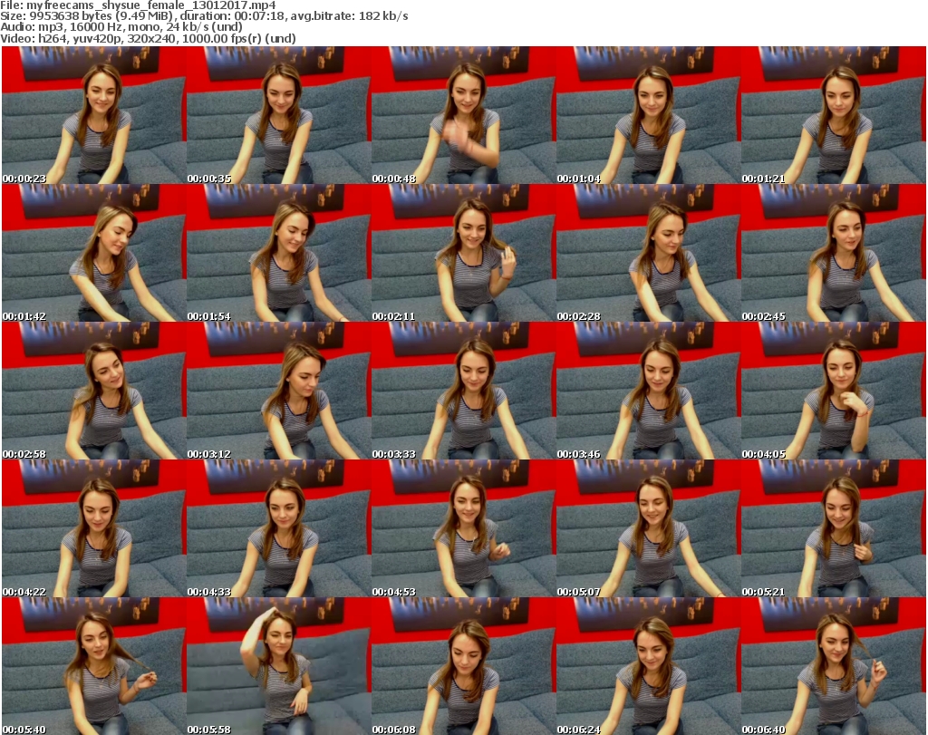Pick the frame stamped 00:02:28
The width and height of the screenshot is (928, 735).
(648, 253)
